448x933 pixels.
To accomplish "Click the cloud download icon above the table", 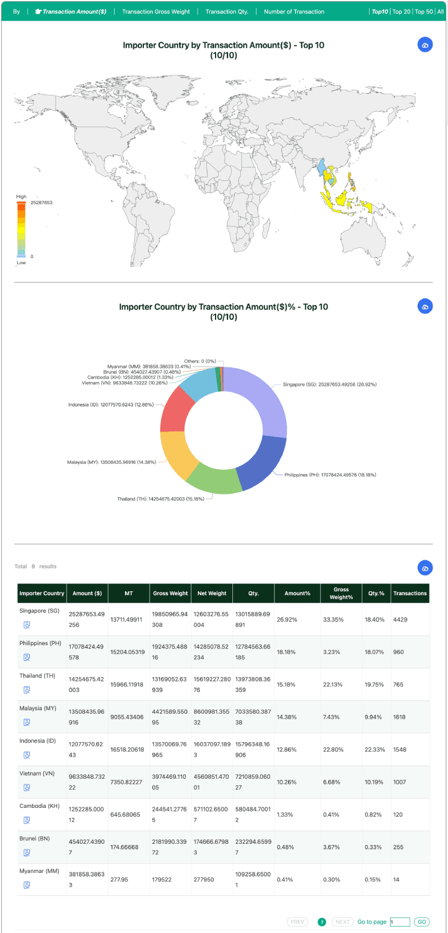I will (x=425, y=568).
